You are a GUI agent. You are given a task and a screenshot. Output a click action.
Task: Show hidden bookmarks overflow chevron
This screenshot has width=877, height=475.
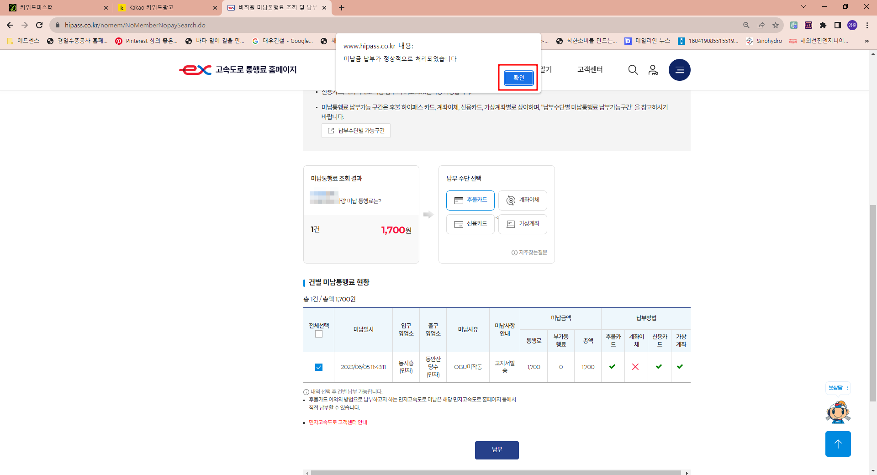(x=867, y=41)
